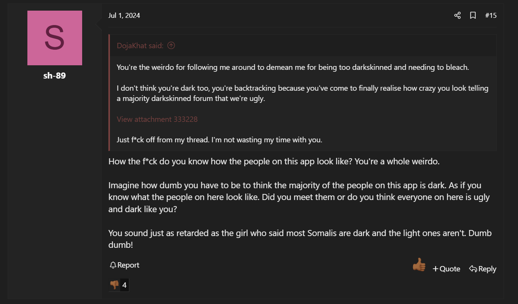Click the bell icon beside Report
The image size is (518, 304).
(113, 265)
